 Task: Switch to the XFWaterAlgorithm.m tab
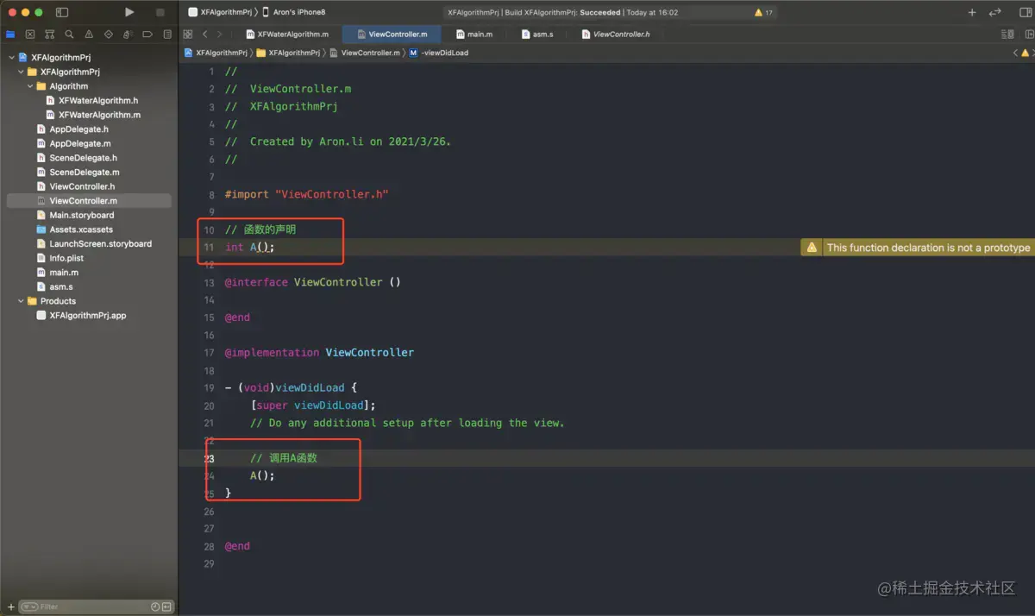(x=286, y=35)
